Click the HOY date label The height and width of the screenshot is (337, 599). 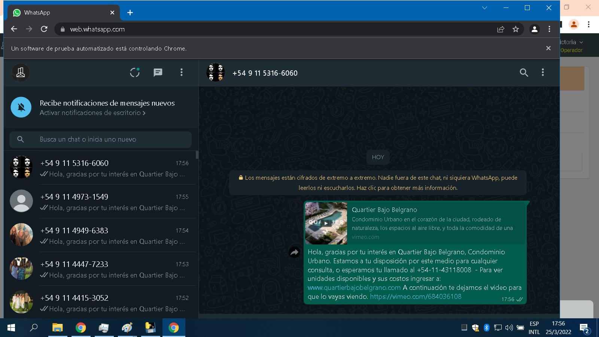pyautogui.click(x=378, y=157)
